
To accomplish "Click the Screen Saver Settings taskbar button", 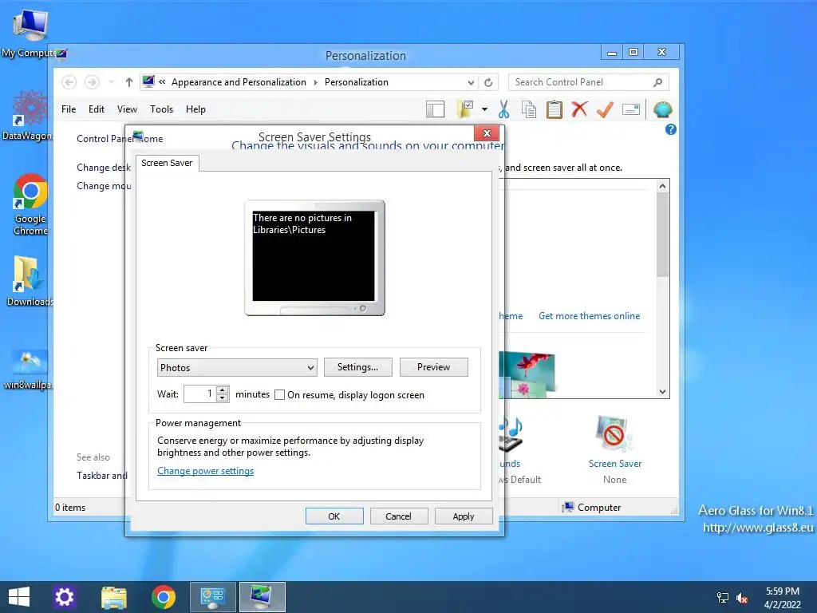I will [262, 597].
